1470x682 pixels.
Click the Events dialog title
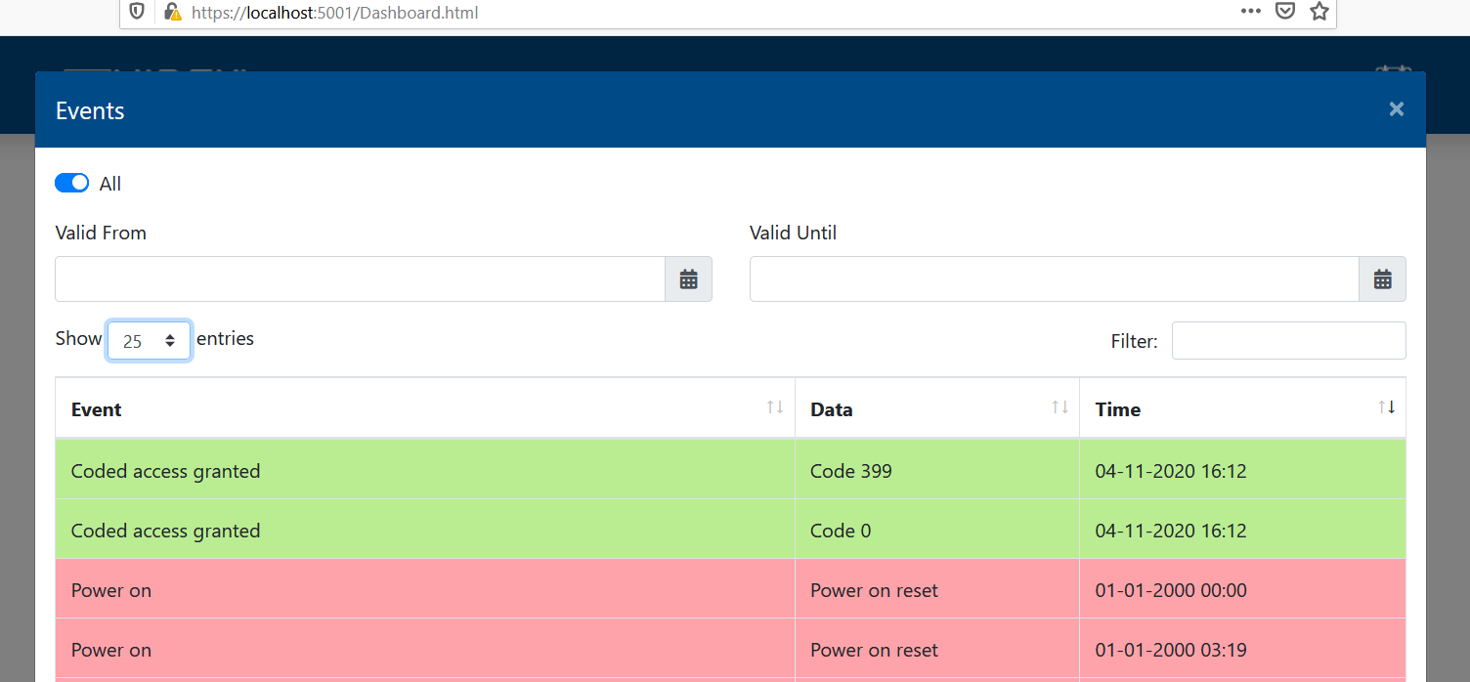click(90, 110)
